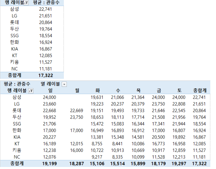Select 삼성 Wednesday value 21,066
The height and width of the screenshot is (169, 216).
[x=117, y=98]
